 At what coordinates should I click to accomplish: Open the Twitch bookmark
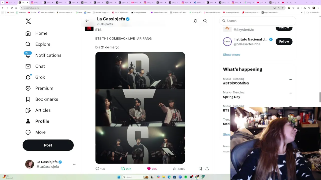pos(46,12)
